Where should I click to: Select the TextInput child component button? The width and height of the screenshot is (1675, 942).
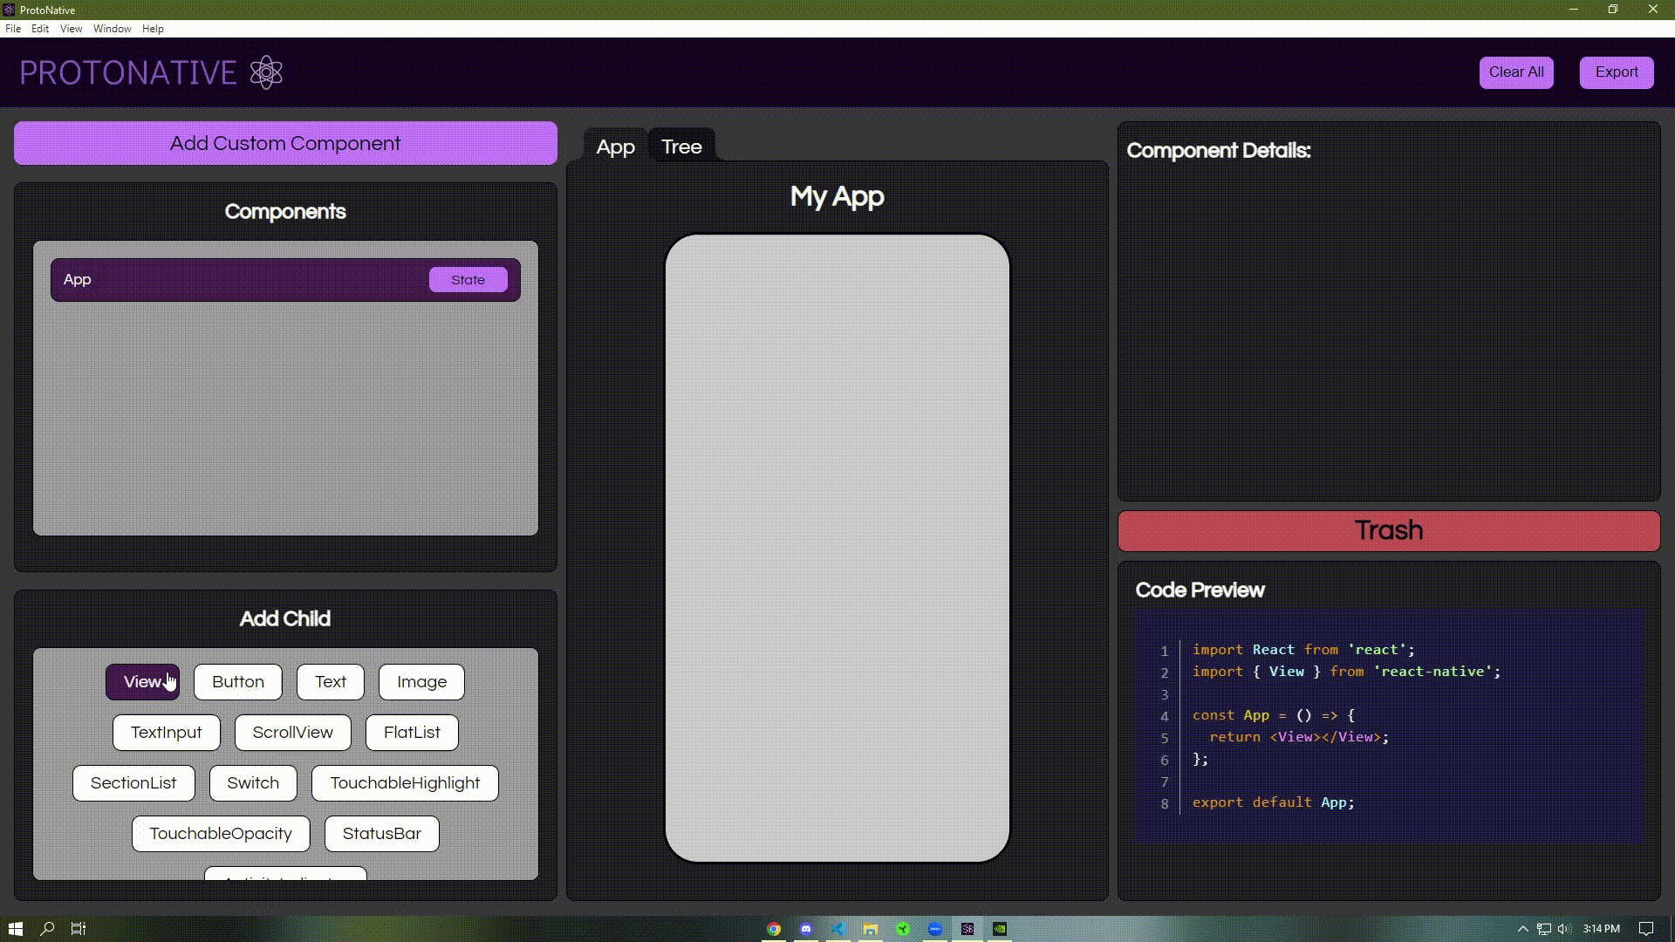click(167, 733)
